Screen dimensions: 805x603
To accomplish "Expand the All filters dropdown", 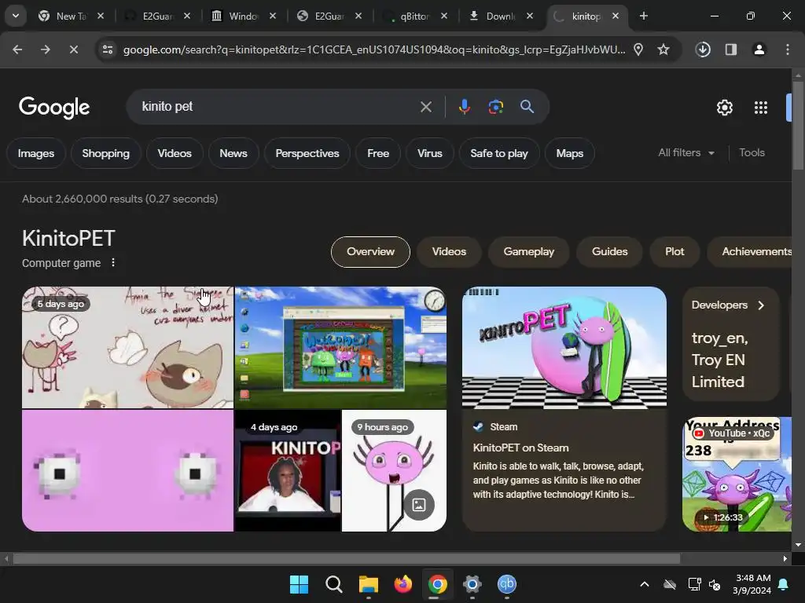I will 686,153.
